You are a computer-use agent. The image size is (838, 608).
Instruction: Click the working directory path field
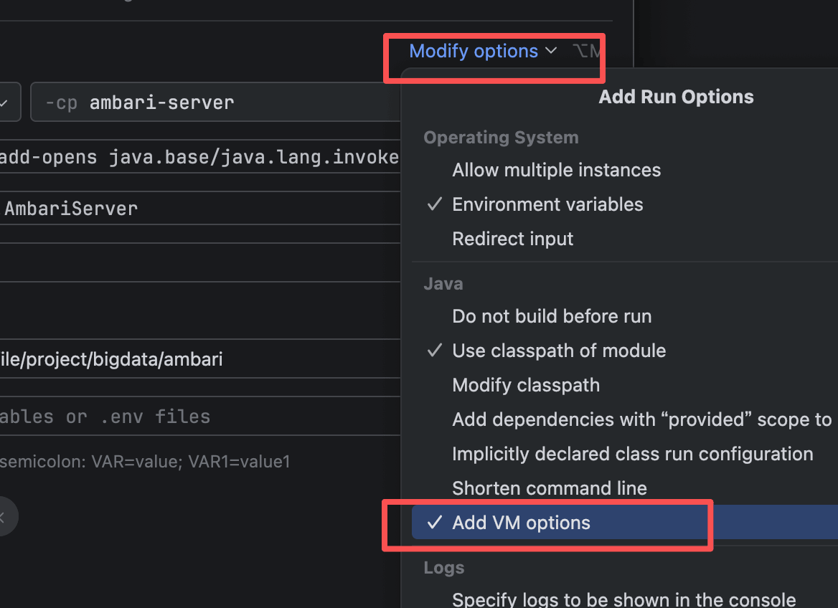point(199,359)
